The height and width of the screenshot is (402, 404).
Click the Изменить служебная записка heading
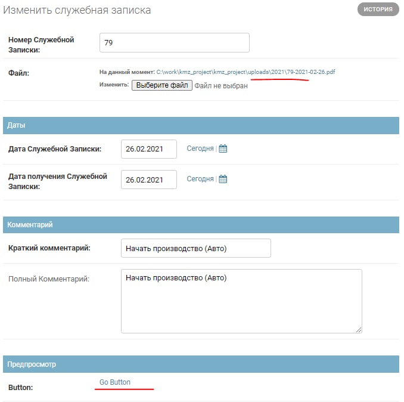(77, 10)
